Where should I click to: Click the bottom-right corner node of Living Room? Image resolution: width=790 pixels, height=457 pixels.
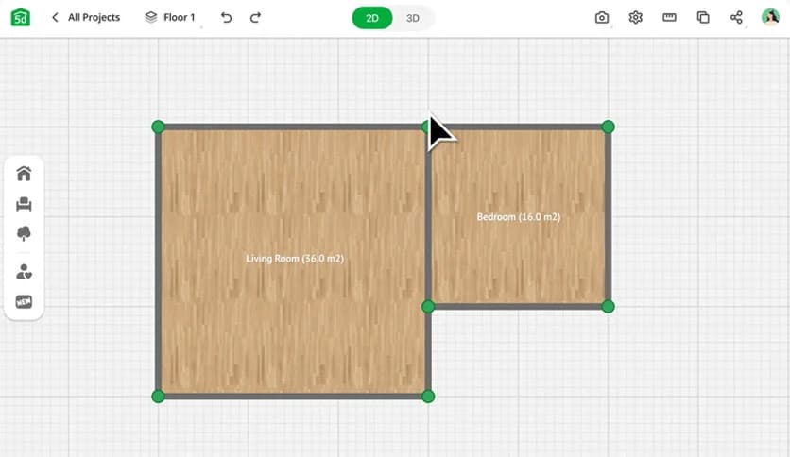[428, 397]
